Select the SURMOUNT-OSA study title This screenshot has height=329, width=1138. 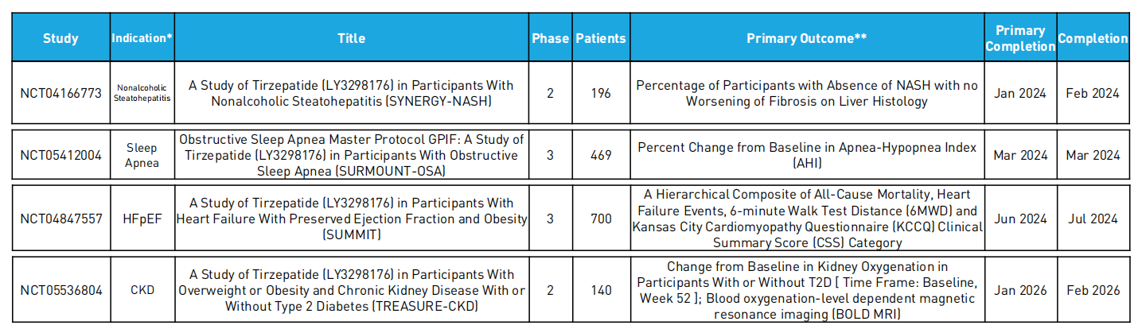[352, 155]
